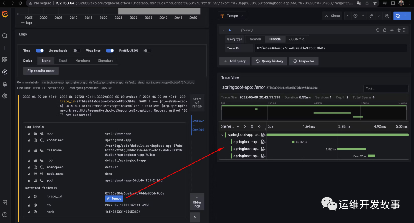Delete query A with the trash icon
Screen dimensions: 414x223
point(399,30)
